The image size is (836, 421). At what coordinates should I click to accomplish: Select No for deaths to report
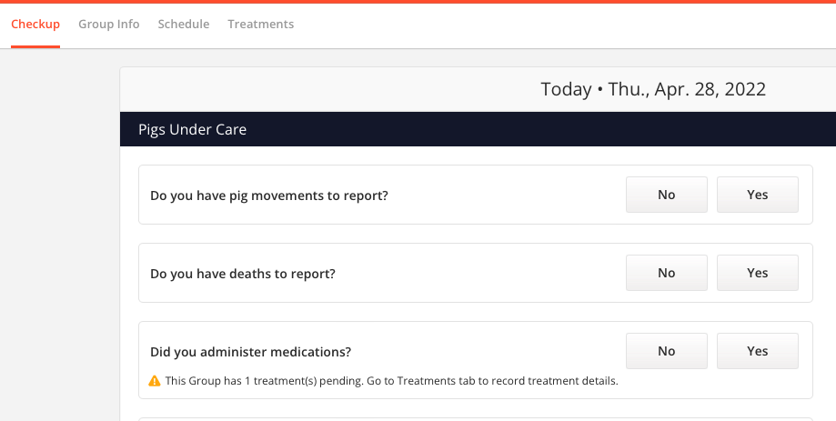tap(667, 273)
